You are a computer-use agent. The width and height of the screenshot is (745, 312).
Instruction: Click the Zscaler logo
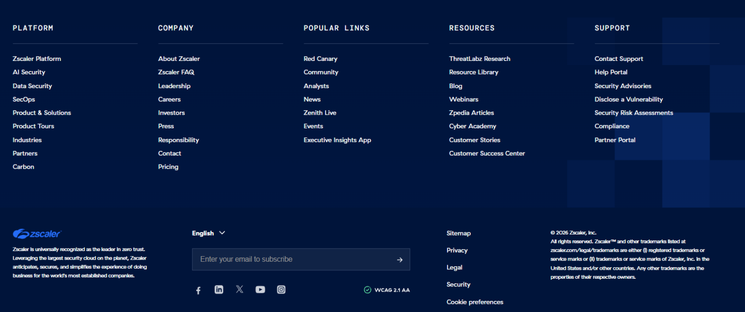pos(37,233)
